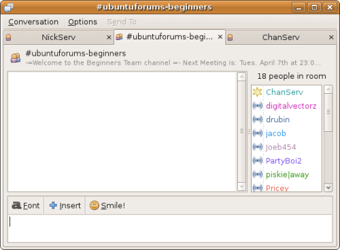Image resolution: width=340 pixels, height=250 pixels.
Task: Click the large chat room icon beside the topic
Action: [16, 58]
